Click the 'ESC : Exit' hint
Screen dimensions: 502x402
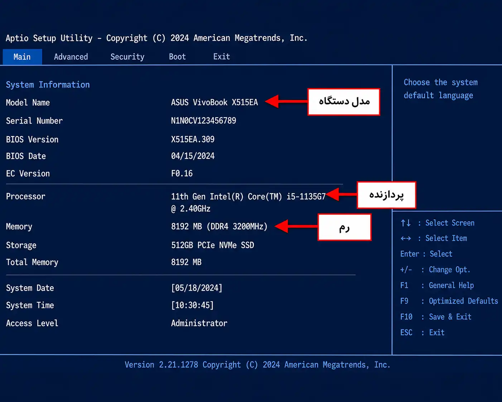click(x=423, y=332)
